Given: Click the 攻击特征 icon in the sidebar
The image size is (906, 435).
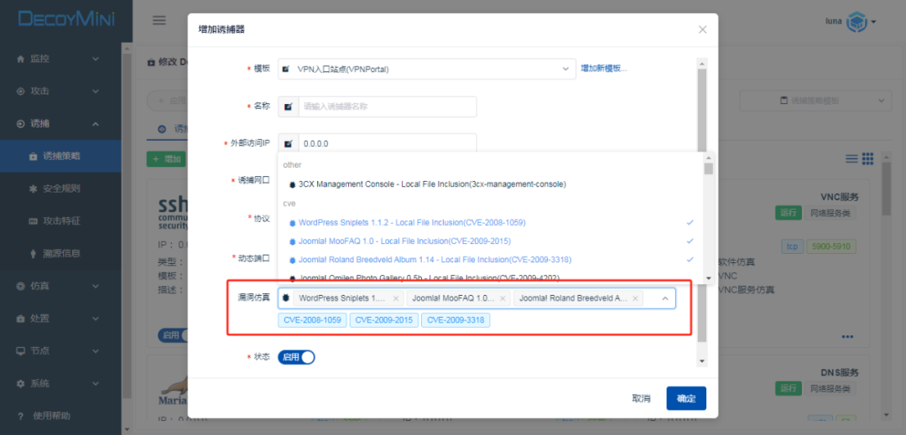Looking at the screenshot, I should click(x=33, y=221).
